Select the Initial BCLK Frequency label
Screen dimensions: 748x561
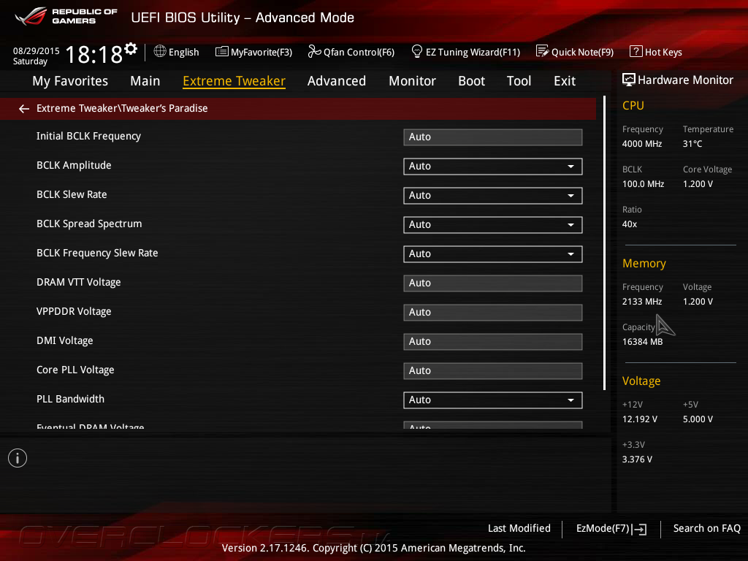coord(88,137)
